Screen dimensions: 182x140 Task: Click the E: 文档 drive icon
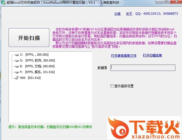(17, 66)
